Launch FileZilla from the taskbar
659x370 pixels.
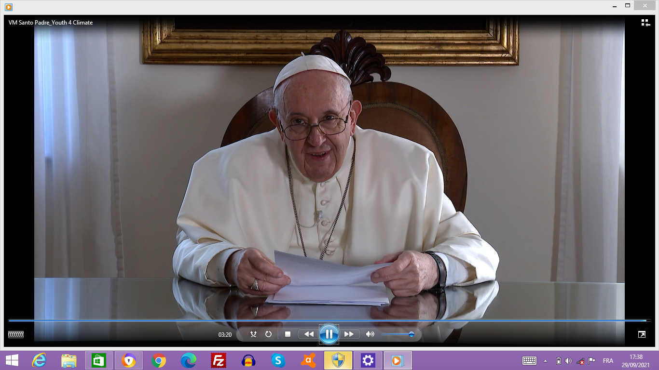(219, 360)
